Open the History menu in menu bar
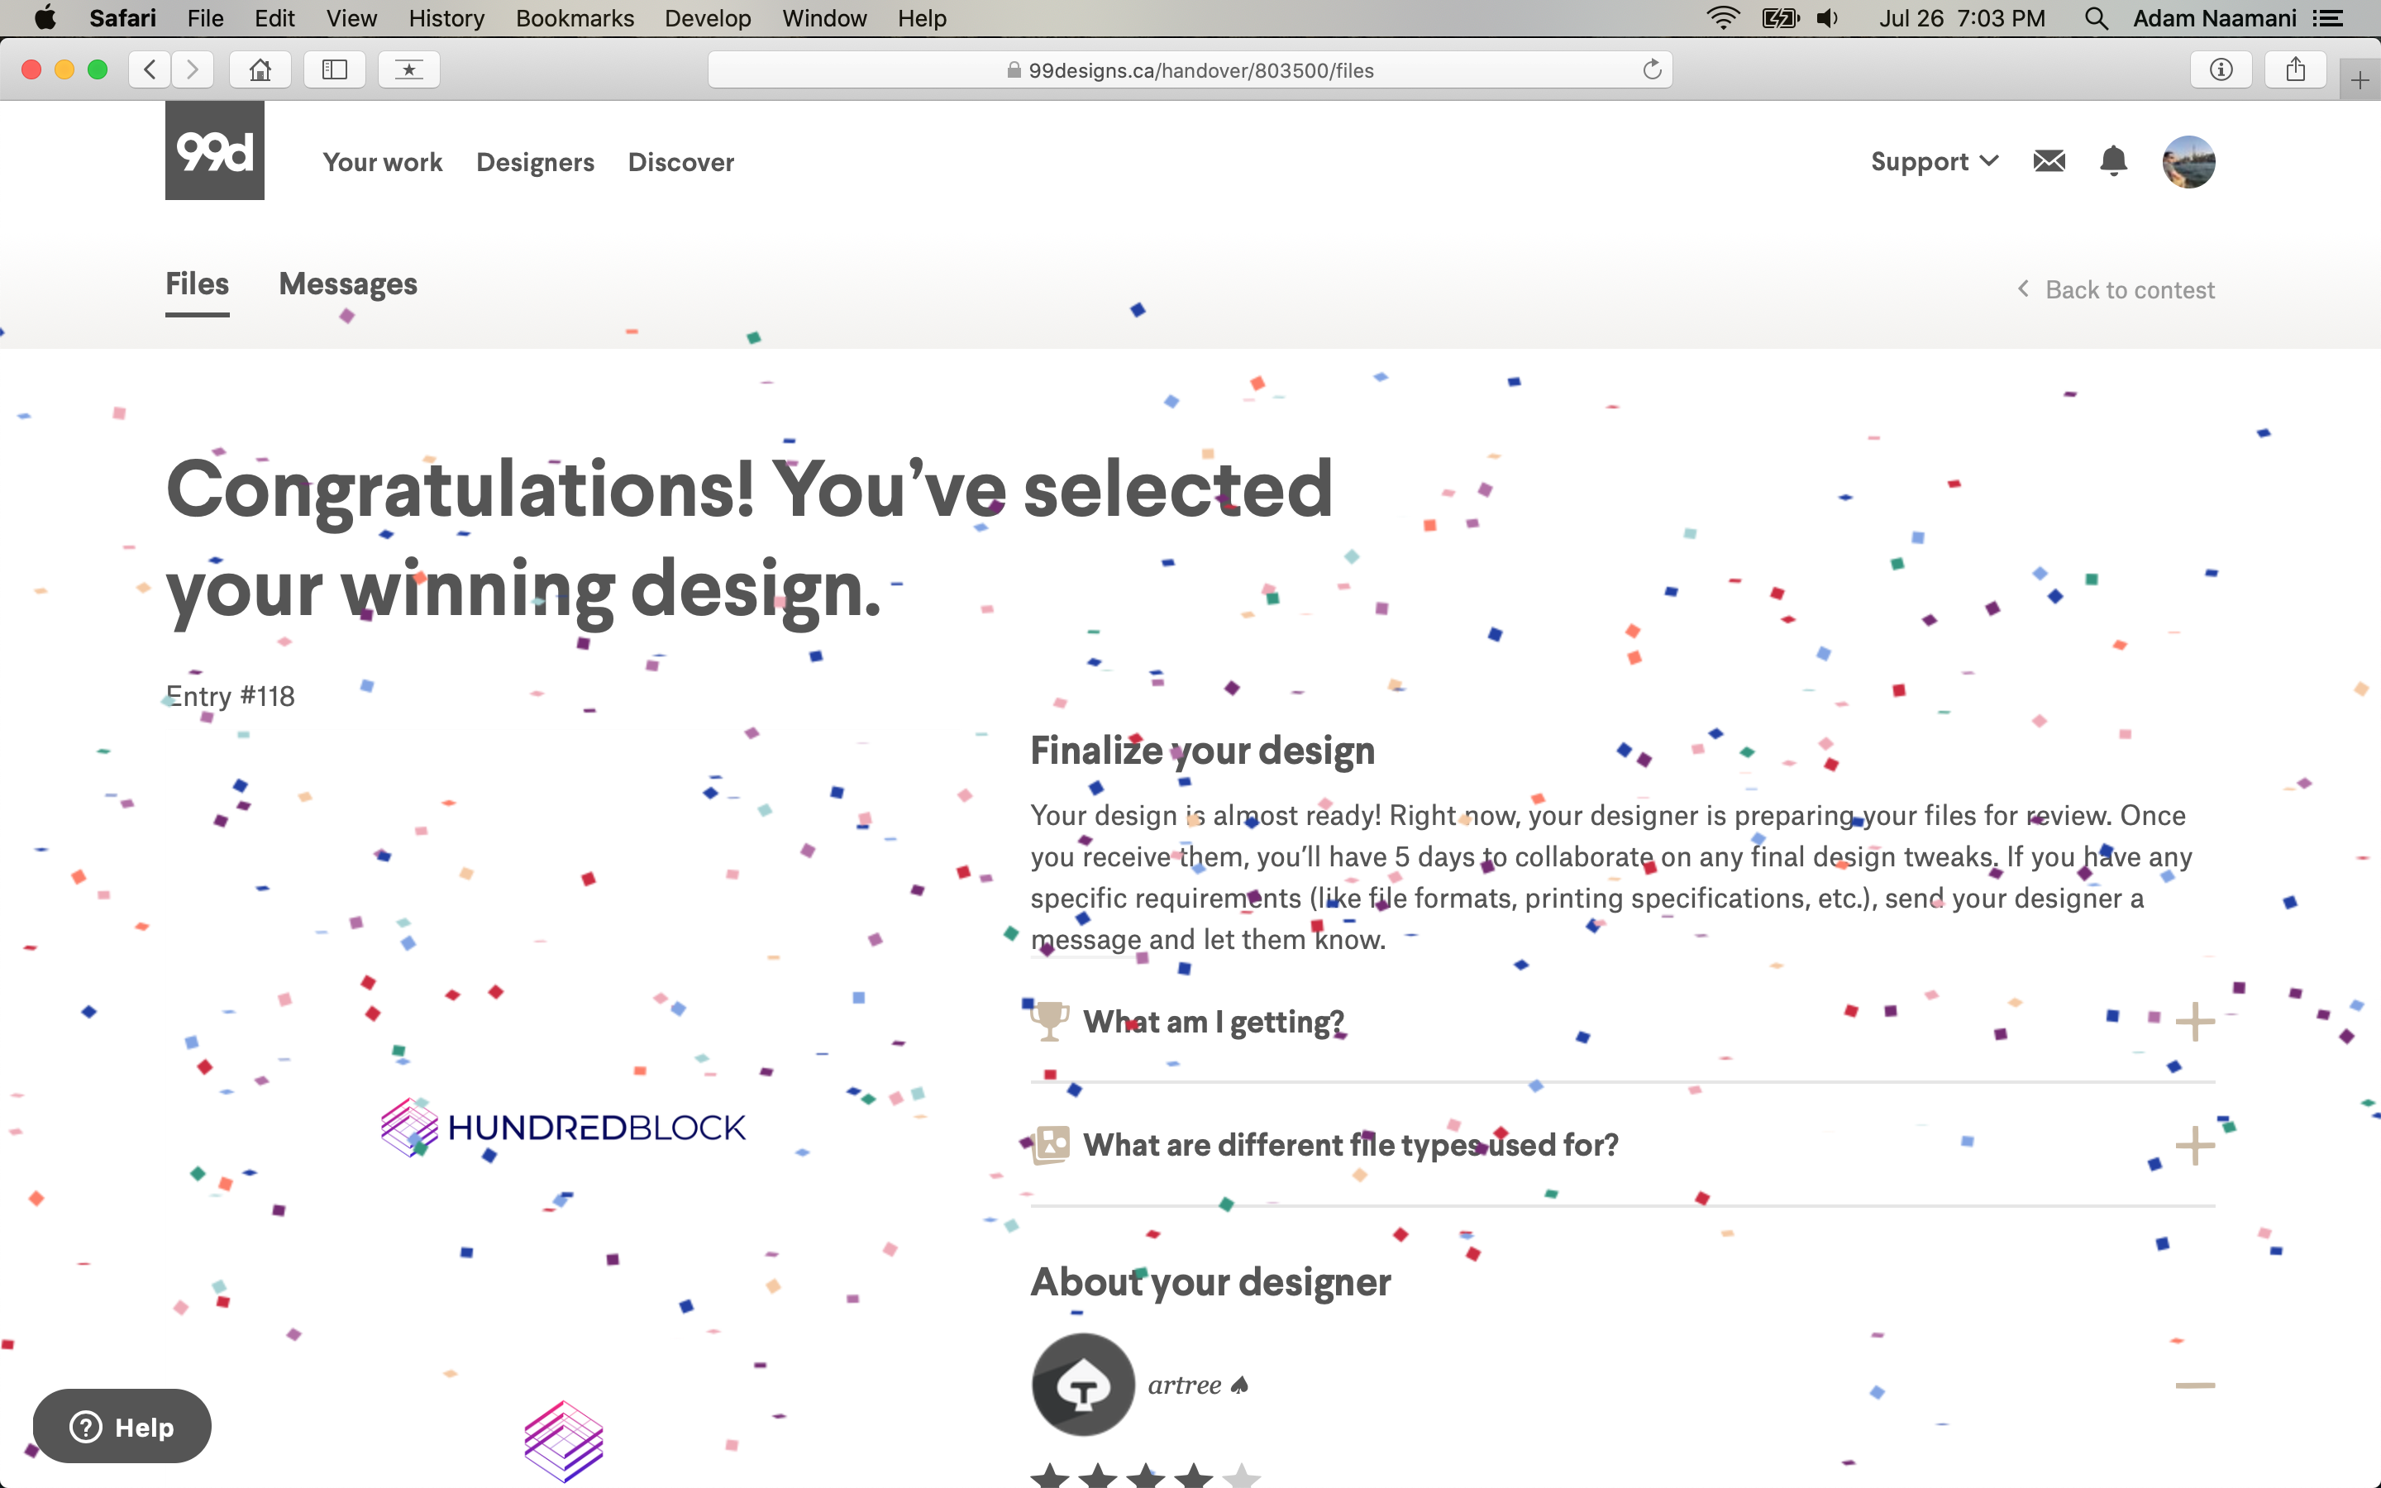 pyautogui.click(x=446, y=19)
